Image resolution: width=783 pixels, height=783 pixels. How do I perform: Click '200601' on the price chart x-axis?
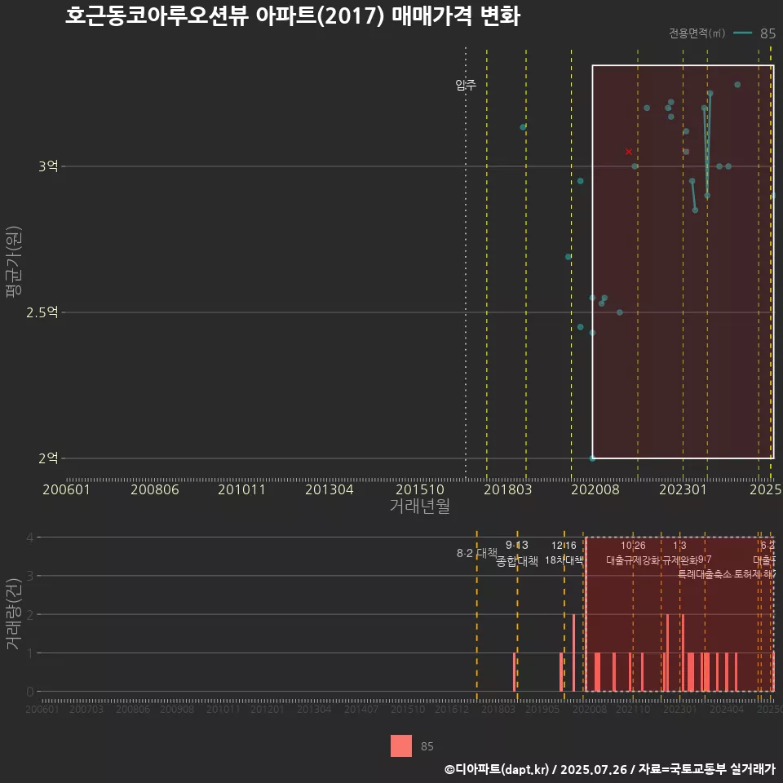click(x=66, y=489)
